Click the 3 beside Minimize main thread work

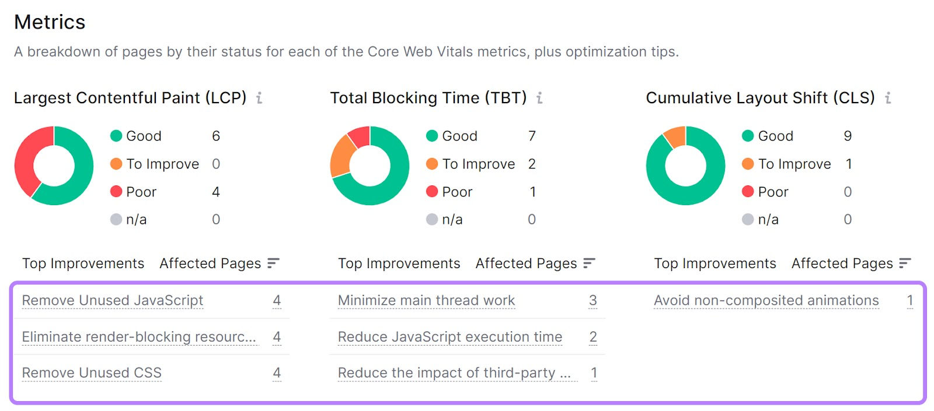(593, 300)
